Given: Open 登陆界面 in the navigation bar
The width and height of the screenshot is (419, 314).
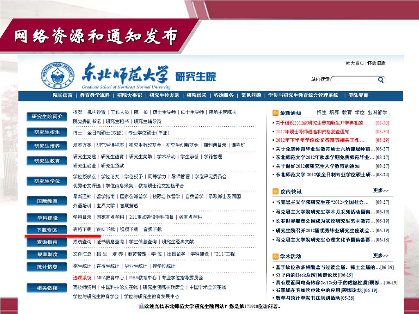Looking at the screenshot, I should click(358, 95).
